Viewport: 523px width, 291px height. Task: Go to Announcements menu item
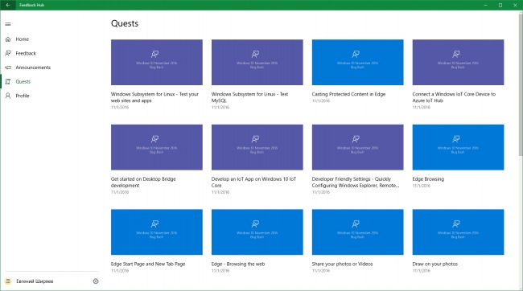[x=33, y=68]
